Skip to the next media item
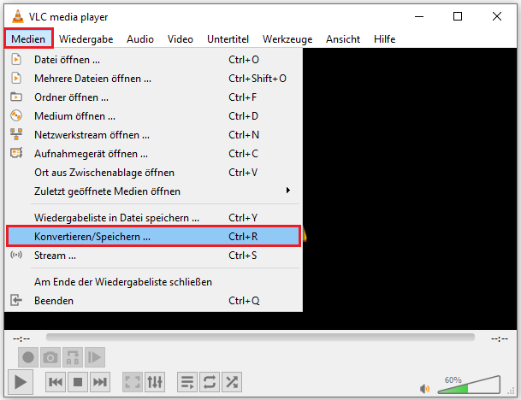The height and width of the screenshot is (400, 521). click(100, 382)
